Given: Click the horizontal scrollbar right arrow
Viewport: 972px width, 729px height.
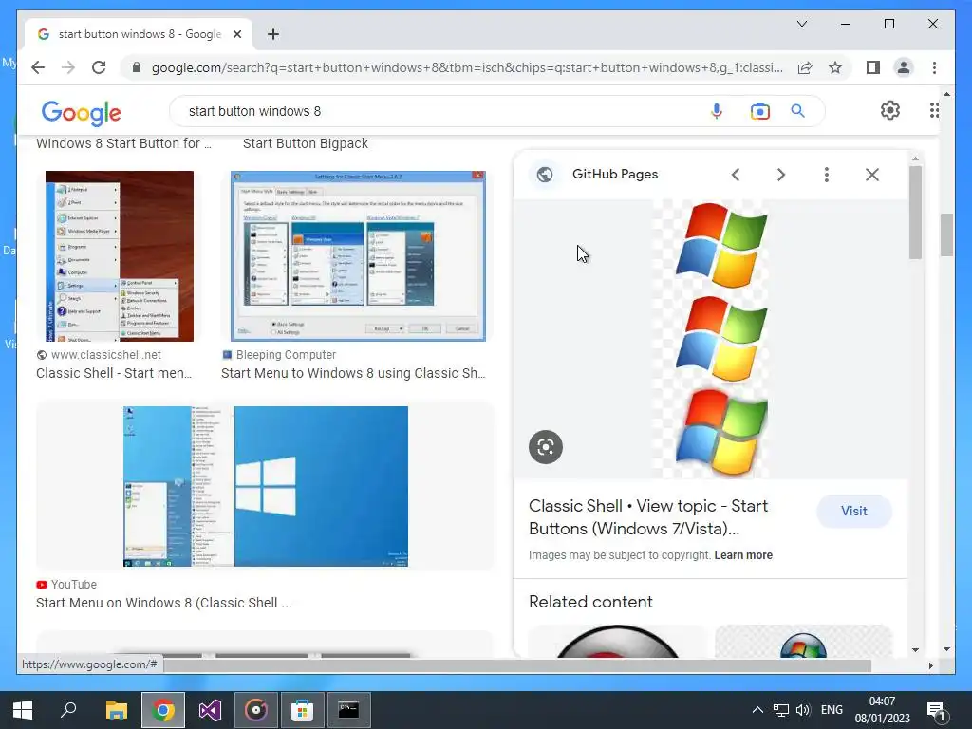Looking at the screenshot, I should [x=930, y=665].
